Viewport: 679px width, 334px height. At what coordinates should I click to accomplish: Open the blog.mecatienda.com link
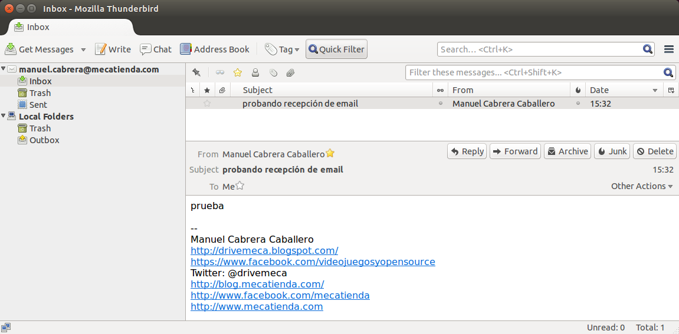pyautogui.click(x=257, y=284)
